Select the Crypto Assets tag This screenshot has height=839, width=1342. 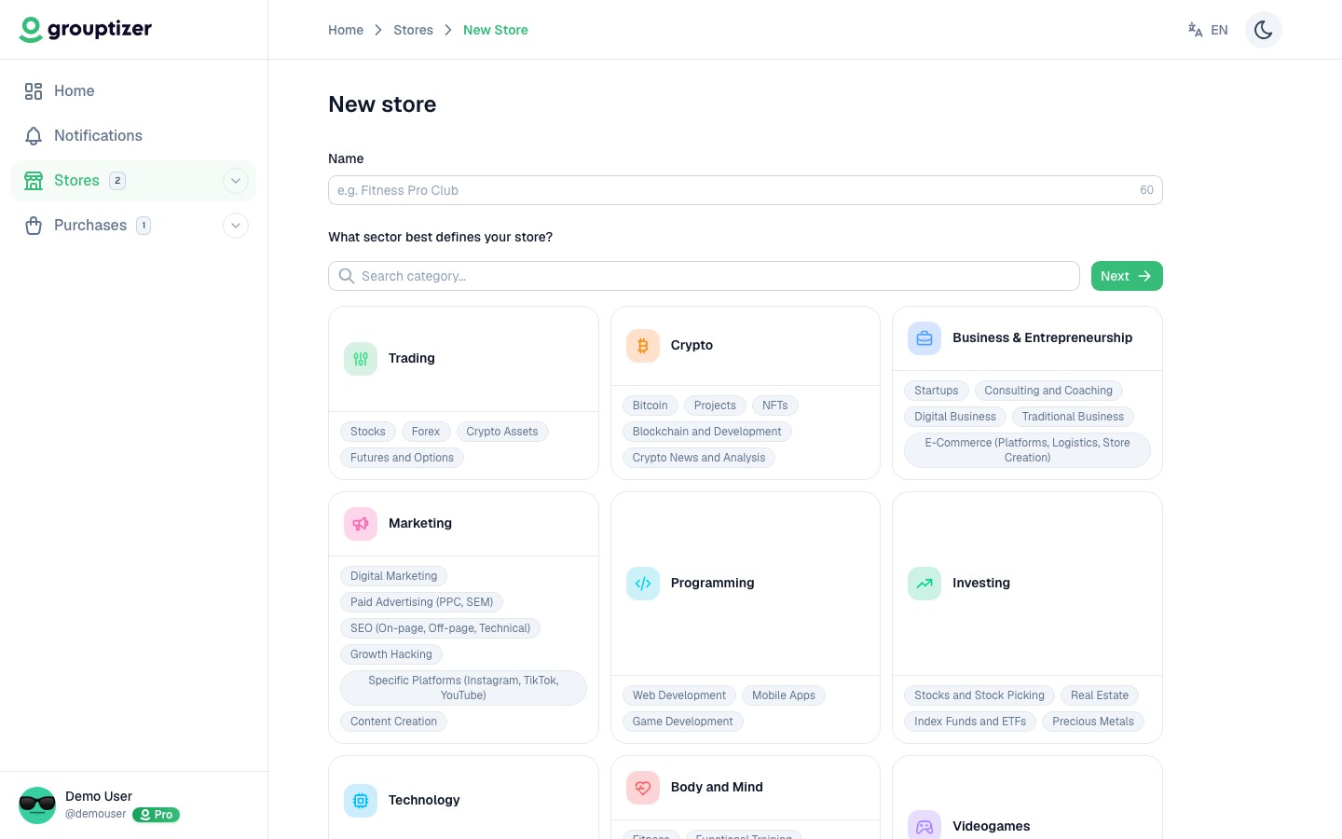click(x=502, y=432)
